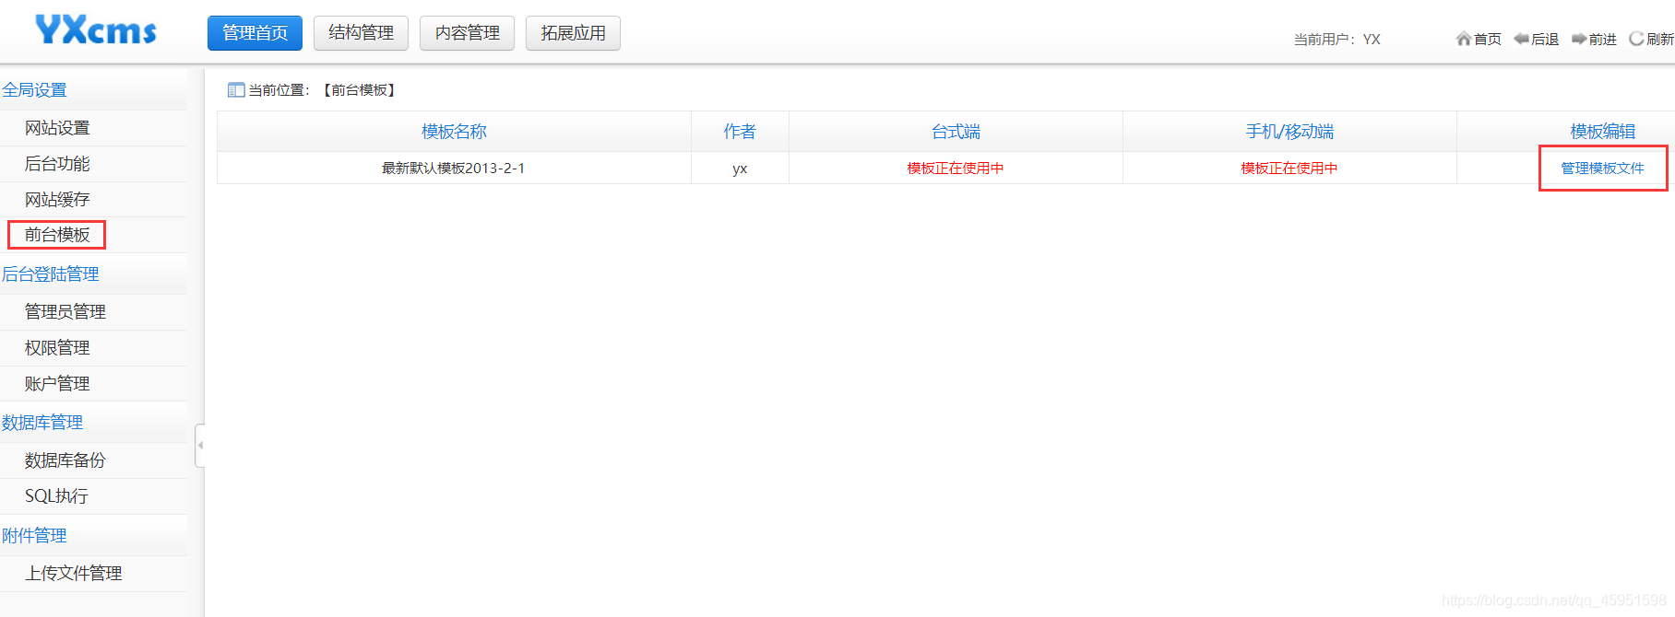This screenshot has width=1675, height=617.
Task: Open 网站设置 in the sidebar
Action: point(57,128)
